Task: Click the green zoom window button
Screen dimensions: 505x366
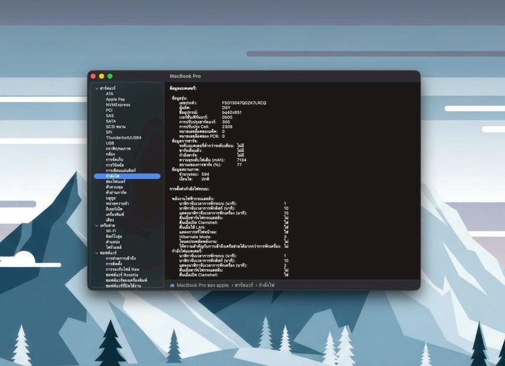Action: click(x=110, y=76)
